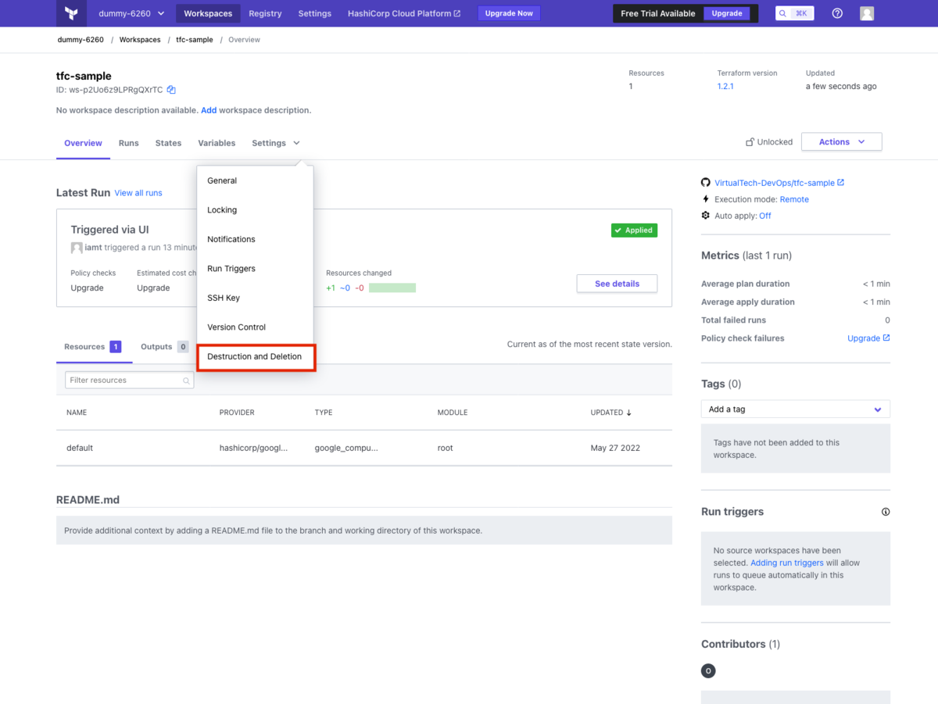Viewport: 938px width, 704px height.
Task: Click the green Applied status badge
Action: point(634,230)
